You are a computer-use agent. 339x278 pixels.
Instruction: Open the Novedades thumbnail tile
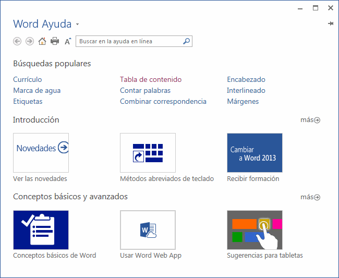41,152
